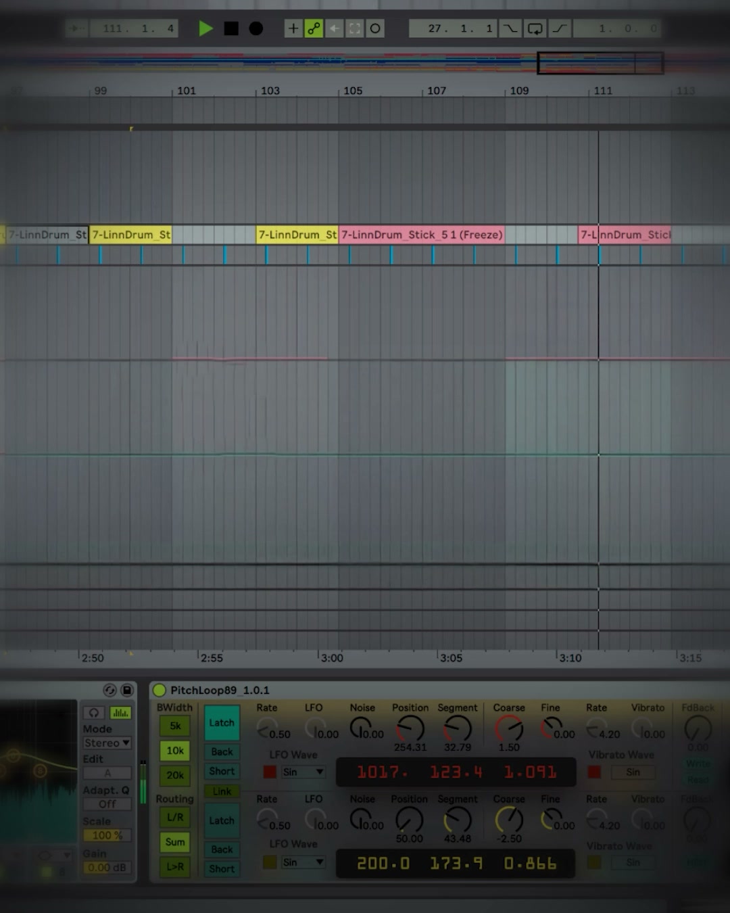Image resolution: width=730 pixels, height=913 pixels.
Task: Toggle the Punch-Out switch
Action: (560, 28)
